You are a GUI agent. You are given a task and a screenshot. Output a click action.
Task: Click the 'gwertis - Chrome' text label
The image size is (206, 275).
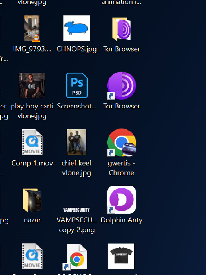pyautogui.click(x=121, y=168)
